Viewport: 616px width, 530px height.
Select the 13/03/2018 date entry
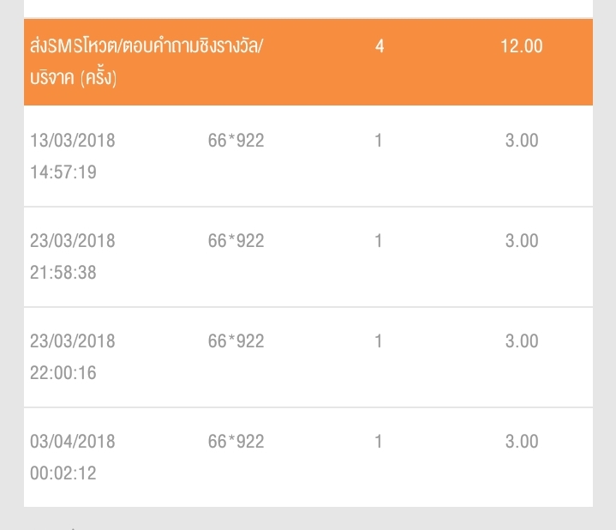pos(72,141)
